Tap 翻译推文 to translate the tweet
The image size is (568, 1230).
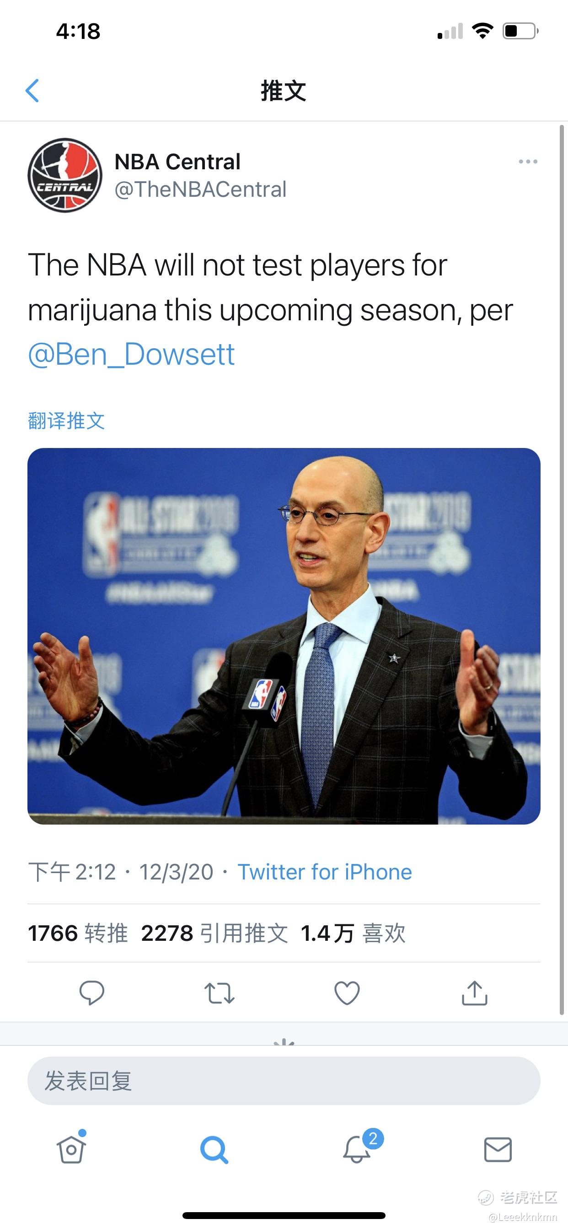click(66, 421)
